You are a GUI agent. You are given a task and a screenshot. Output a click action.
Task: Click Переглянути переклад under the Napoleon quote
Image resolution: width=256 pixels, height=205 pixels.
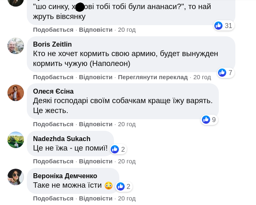(x=153, y=77)
